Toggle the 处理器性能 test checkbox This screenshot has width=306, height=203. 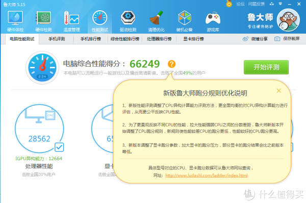59,147
